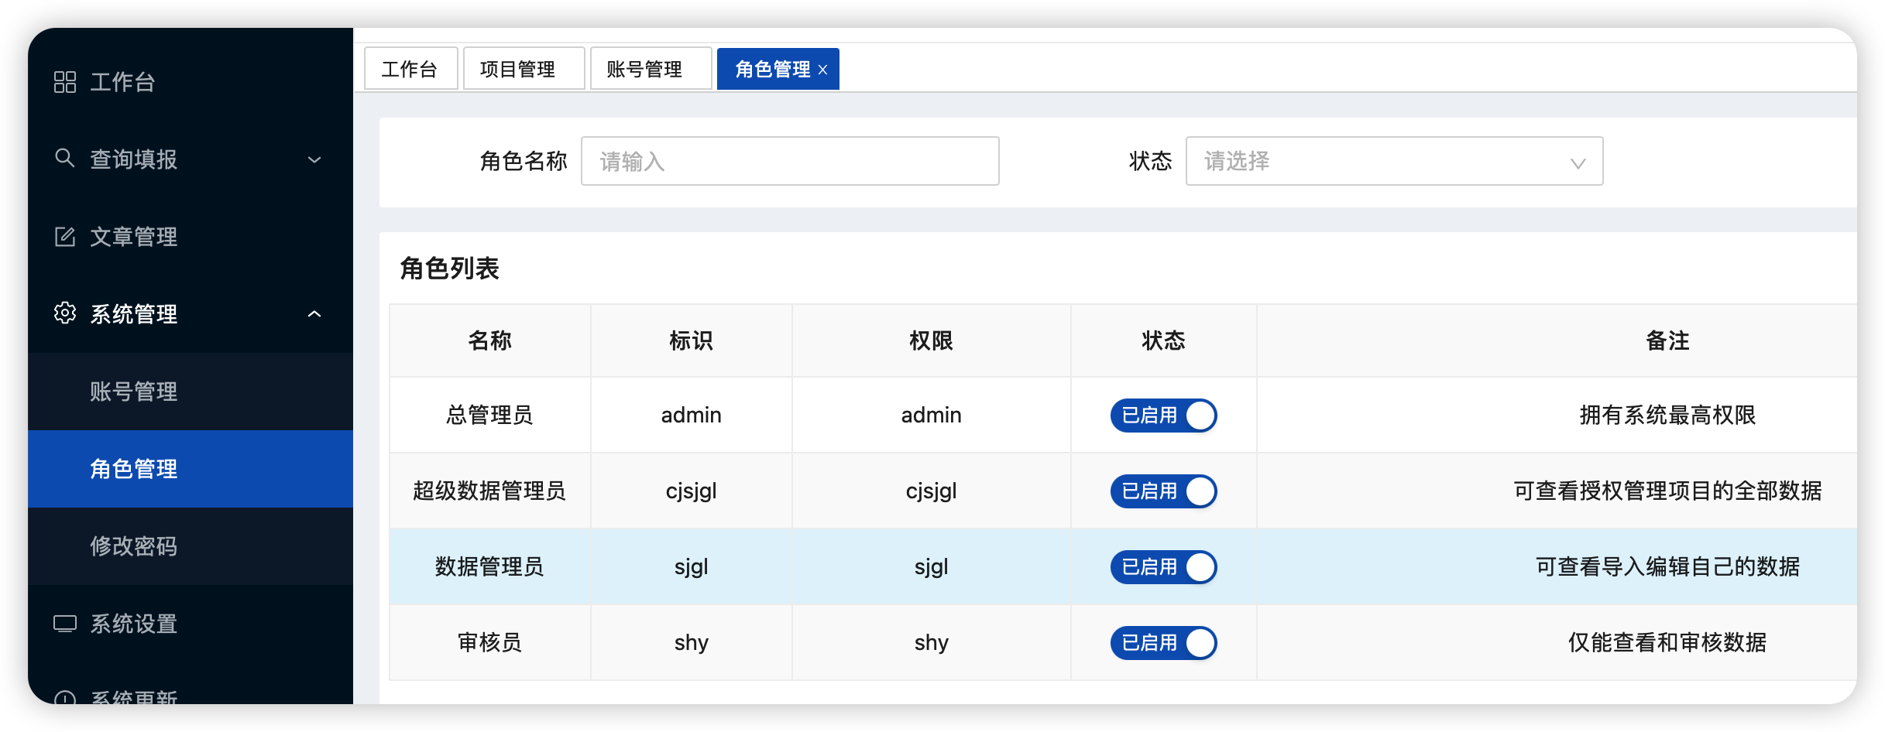Toggle the 数据管理员 已启用 switch

[x=1163, y=567]
